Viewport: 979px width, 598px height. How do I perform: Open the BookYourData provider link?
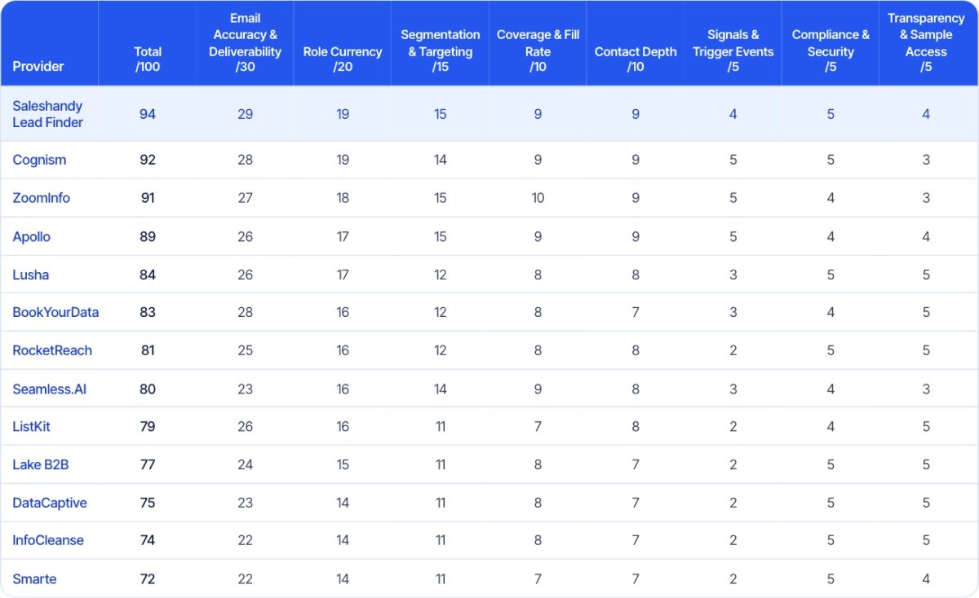(55, 312)
